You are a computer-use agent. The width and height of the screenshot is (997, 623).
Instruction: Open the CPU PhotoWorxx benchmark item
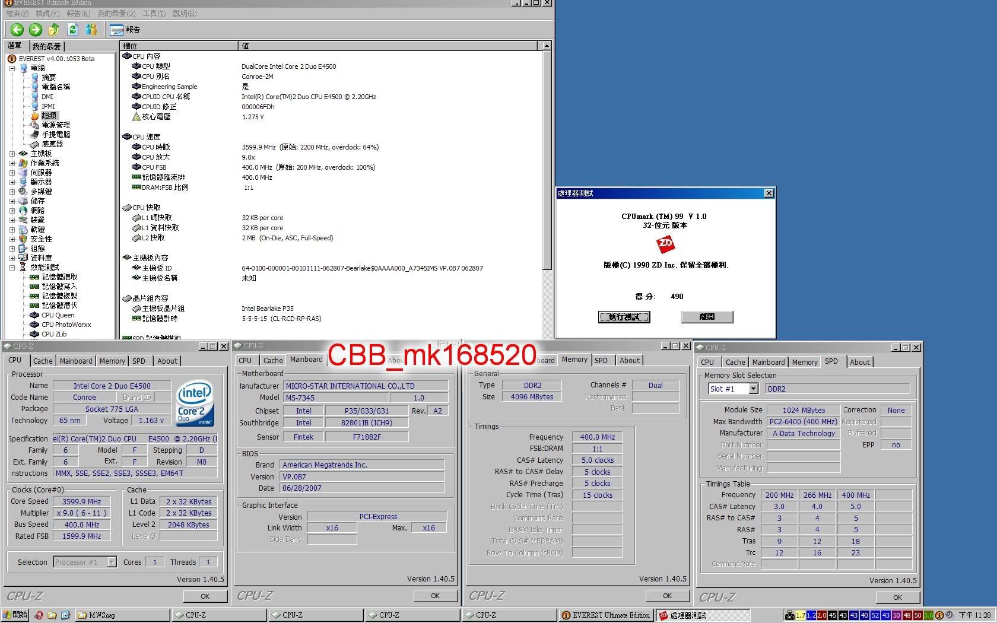[x=66, y=325]
